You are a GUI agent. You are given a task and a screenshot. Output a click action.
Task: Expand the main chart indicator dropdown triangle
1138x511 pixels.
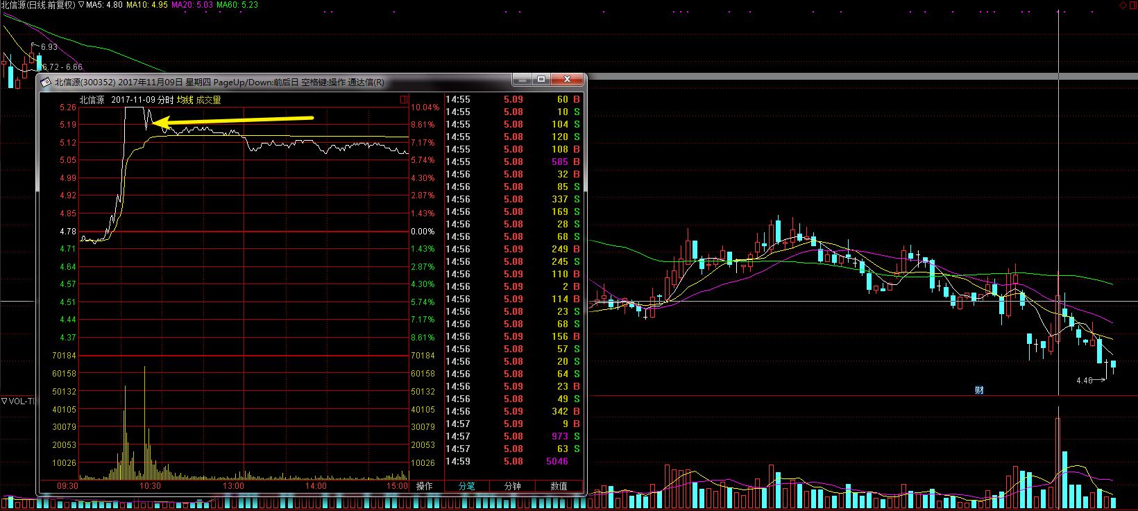pos(81,5)
